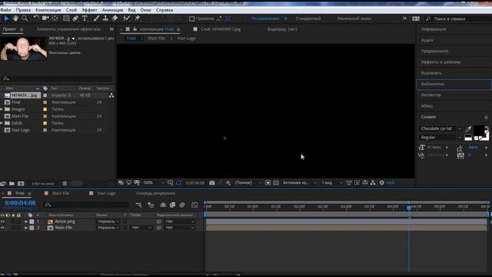Image resolution: width=492 pixels, height=277 pixels.
Task: Toggle the composition lock icon in viewer tab
Action: tap(135, 29)
